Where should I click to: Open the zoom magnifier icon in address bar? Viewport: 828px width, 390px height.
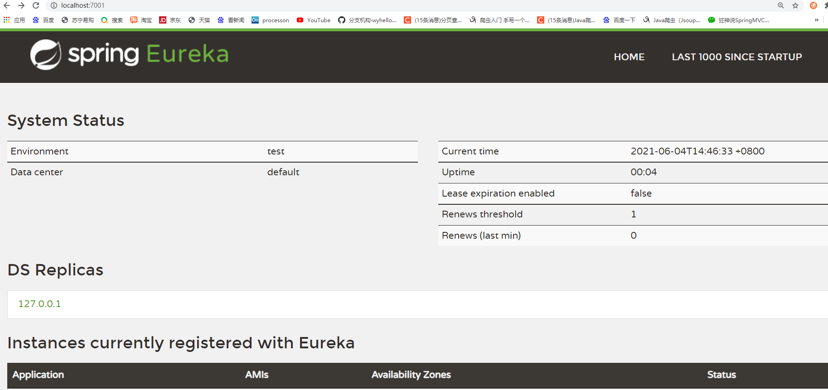tap(781, 5)
